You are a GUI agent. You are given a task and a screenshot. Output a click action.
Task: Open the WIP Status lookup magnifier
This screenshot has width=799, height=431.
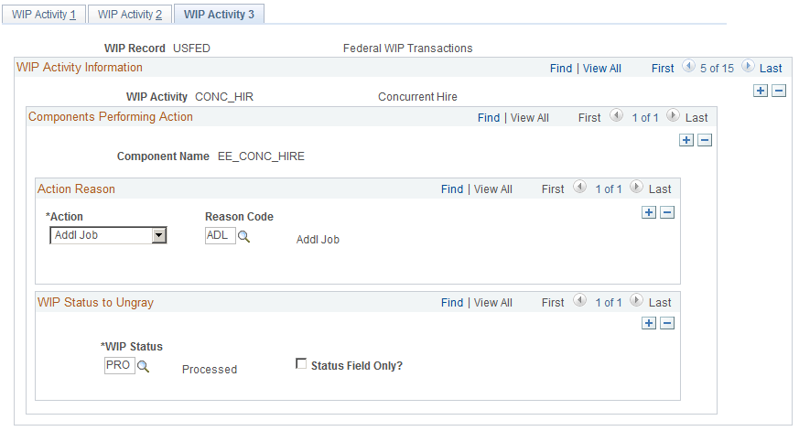click(143, 366)
